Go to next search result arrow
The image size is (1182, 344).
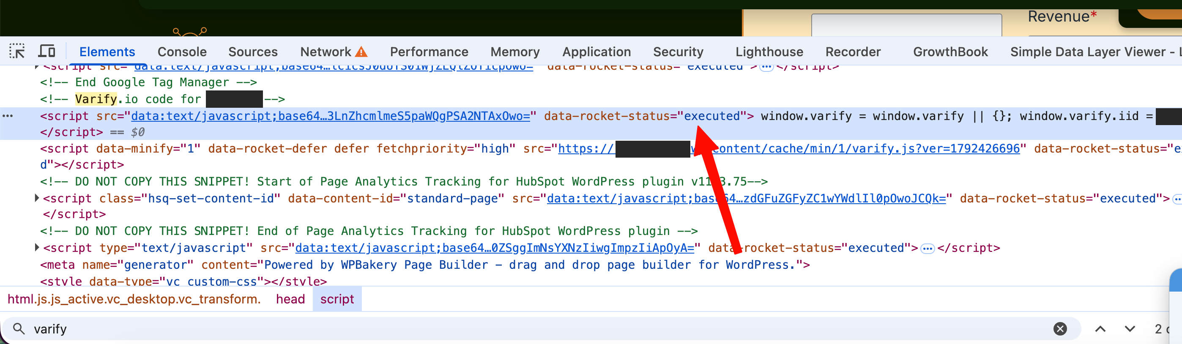(1130, 329)
